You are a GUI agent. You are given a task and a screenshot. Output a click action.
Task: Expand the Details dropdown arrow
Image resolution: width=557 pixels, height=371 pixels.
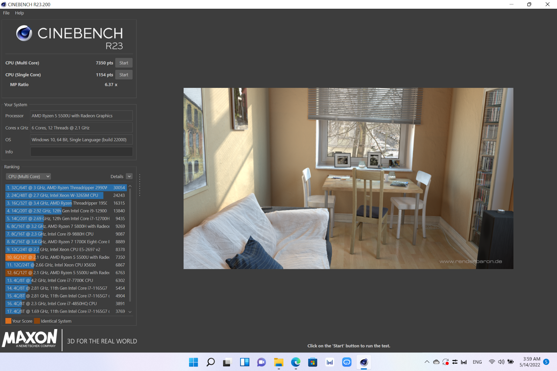click(x=129, y=176)
